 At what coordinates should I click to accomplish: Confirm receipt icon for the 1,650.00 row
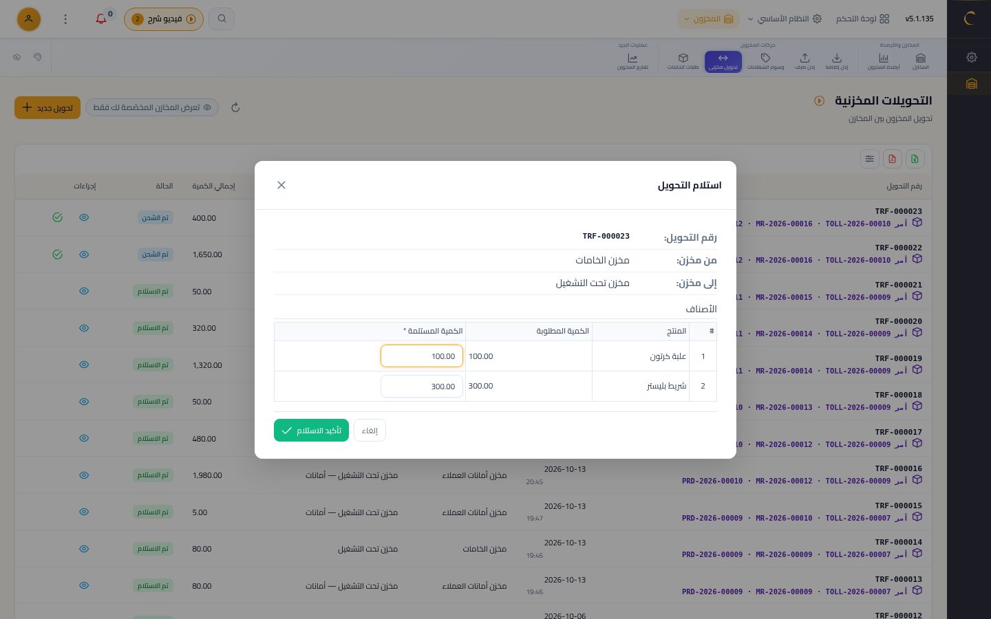[58, 254]
